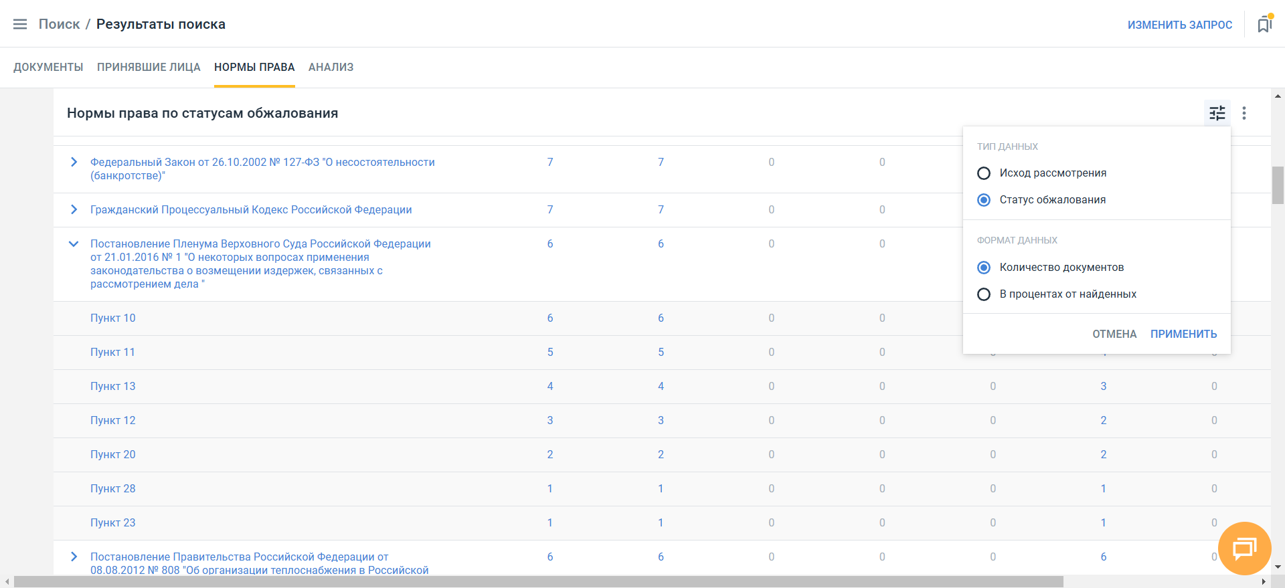This screenshot has height=588, width=1285.
Task: Click first count 7 in Федеральный Закон row
Action: coord(550,162)
